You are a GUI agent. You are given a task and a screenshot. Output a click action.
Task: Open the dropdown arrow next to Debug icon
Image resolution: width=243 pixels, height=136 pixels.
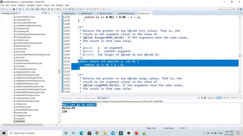click(x=29, y=9)
